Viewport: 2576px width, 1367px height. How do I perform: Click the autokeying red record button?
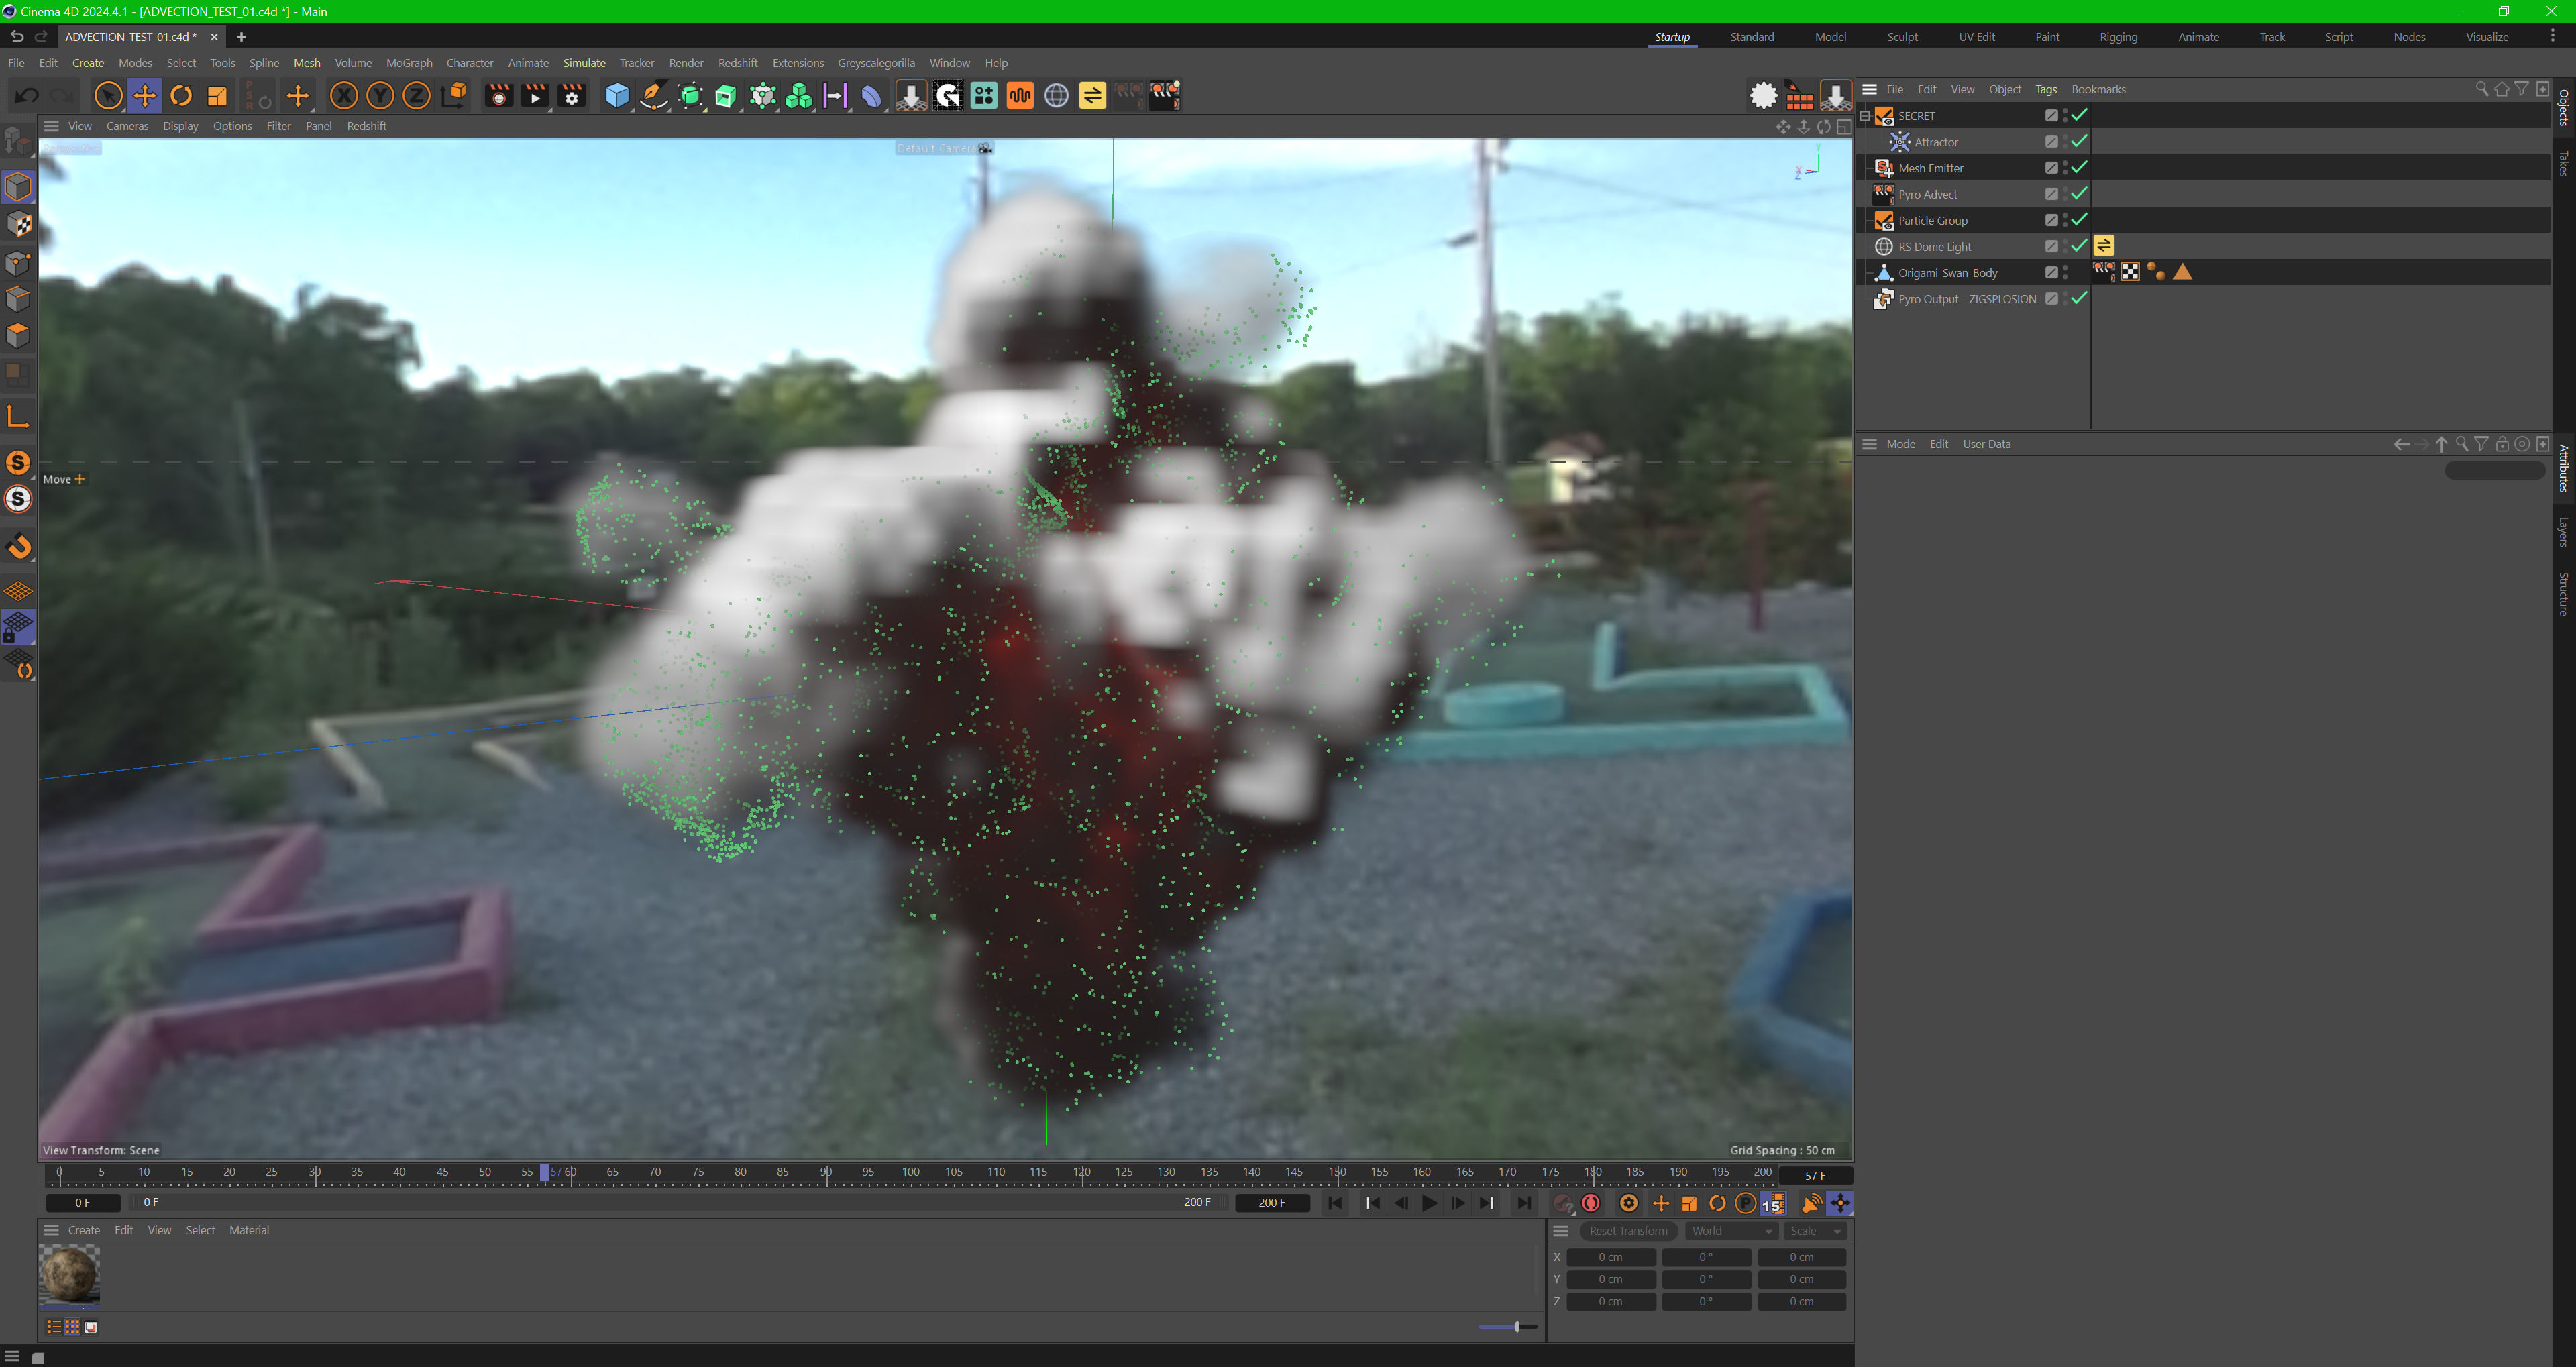(x=1591, y=1203)
